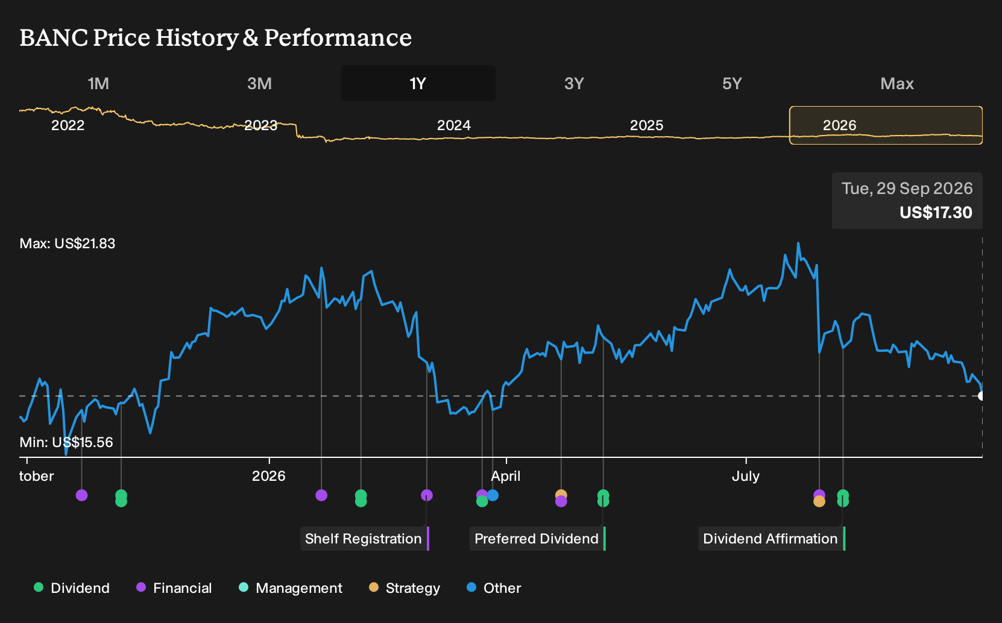Viewport: 1002px width, 623px height.
Task: Click the highlighted 2026 range selector window
Action: tap(886, 125)
